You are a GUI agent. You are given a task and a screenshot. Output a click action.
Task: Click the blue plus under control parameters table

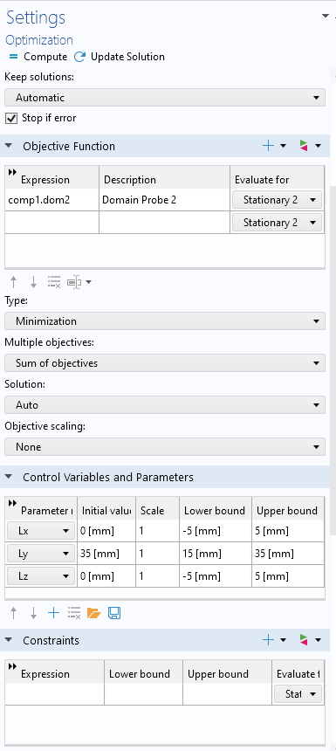[53, 612]
